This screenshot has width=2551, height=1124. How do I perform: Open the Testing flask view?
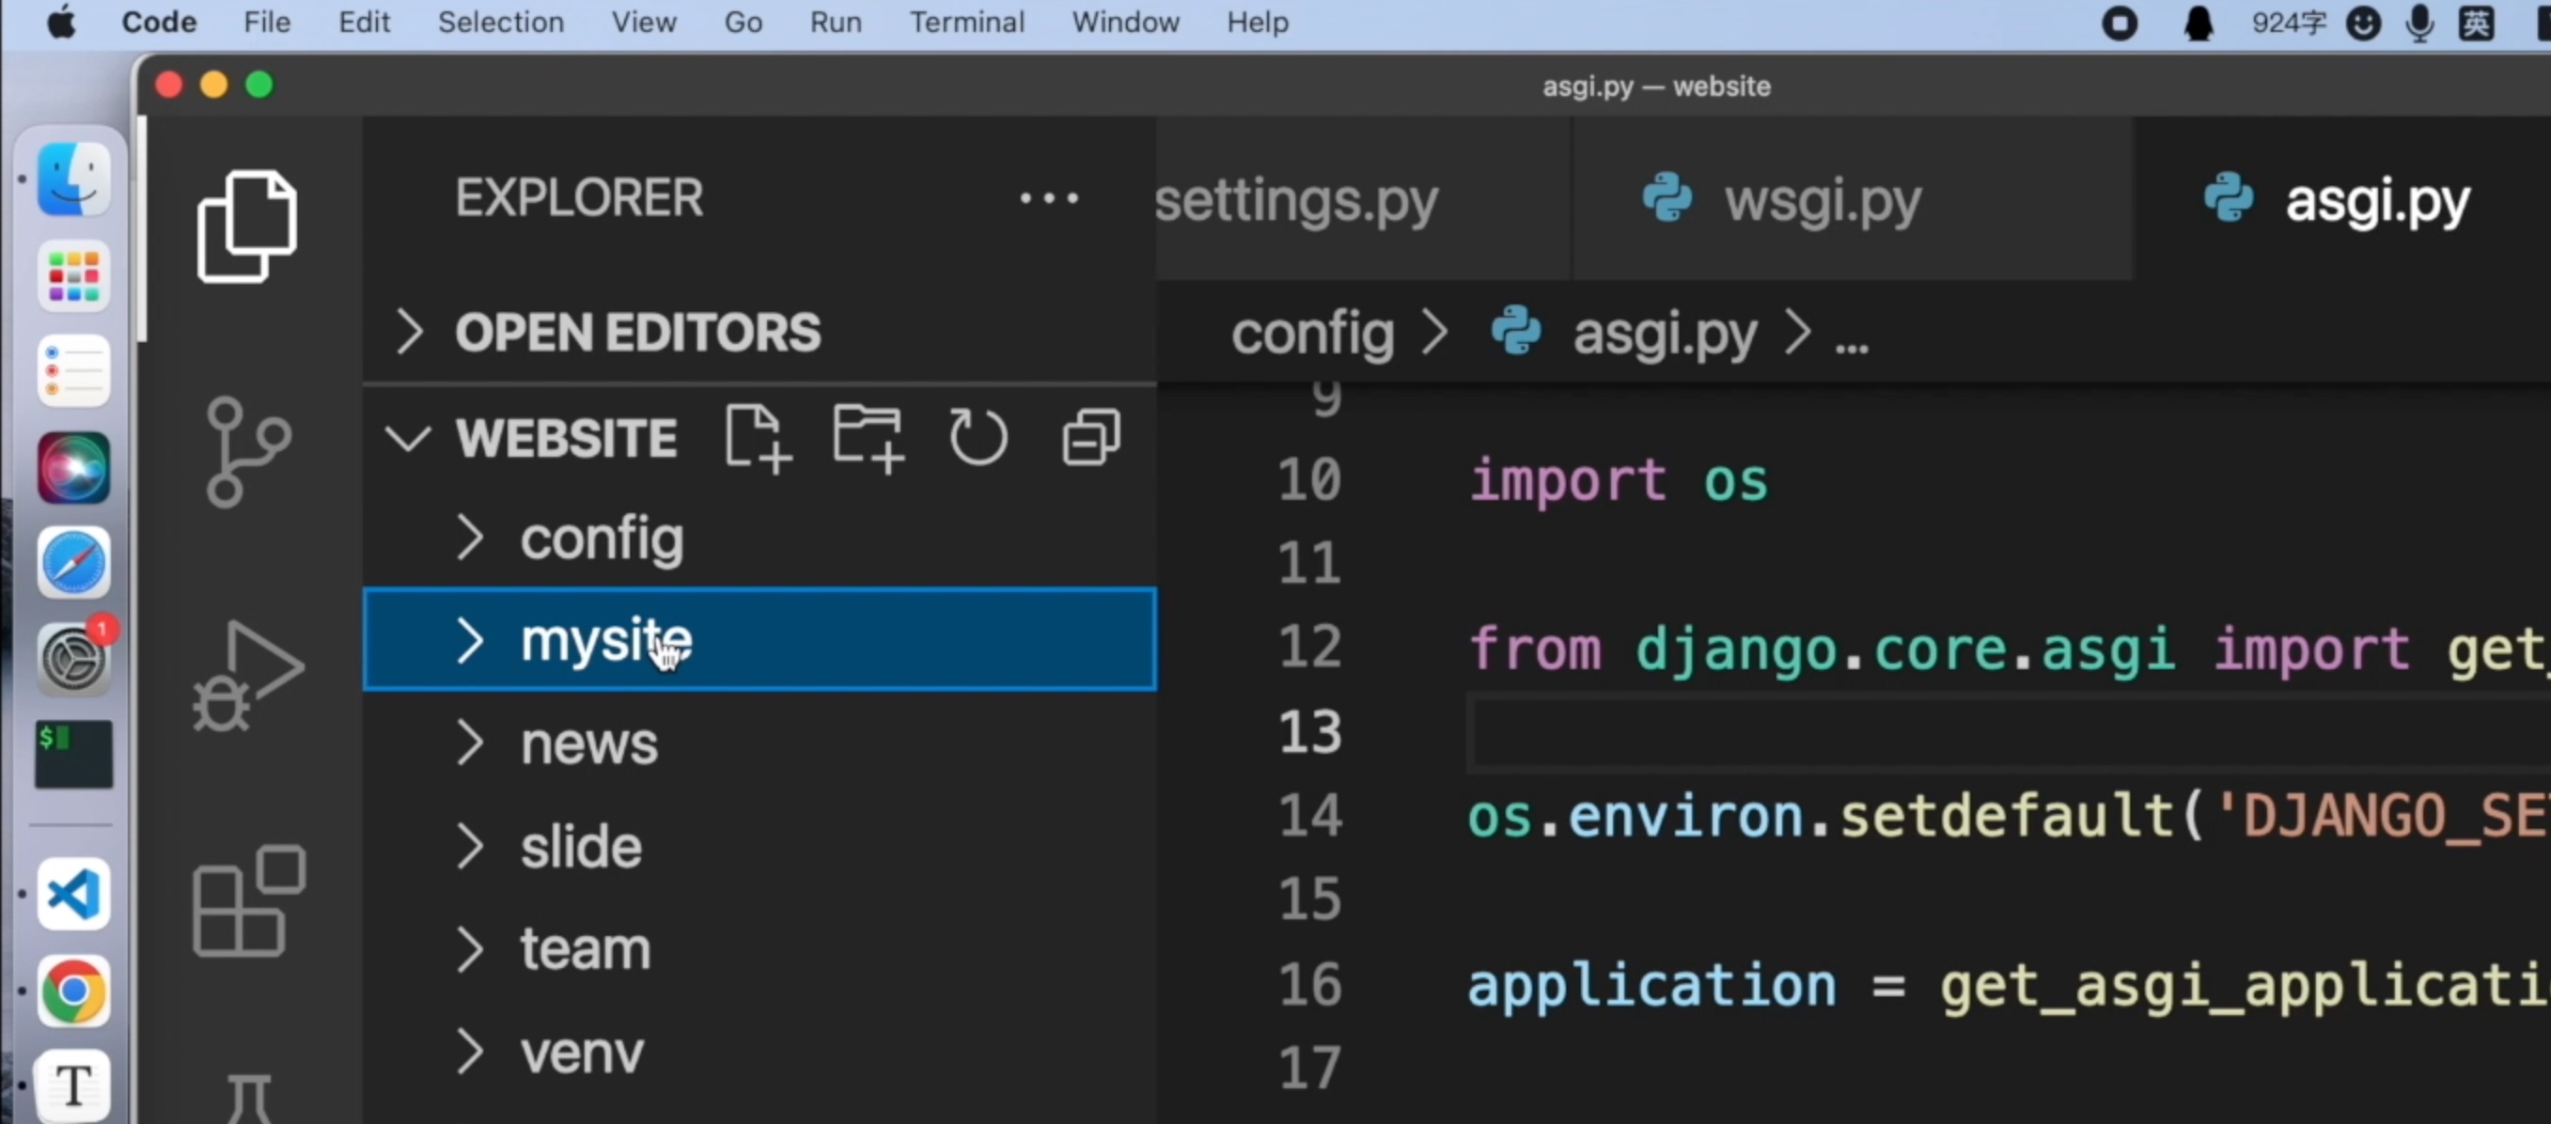tap(247, 1100)
